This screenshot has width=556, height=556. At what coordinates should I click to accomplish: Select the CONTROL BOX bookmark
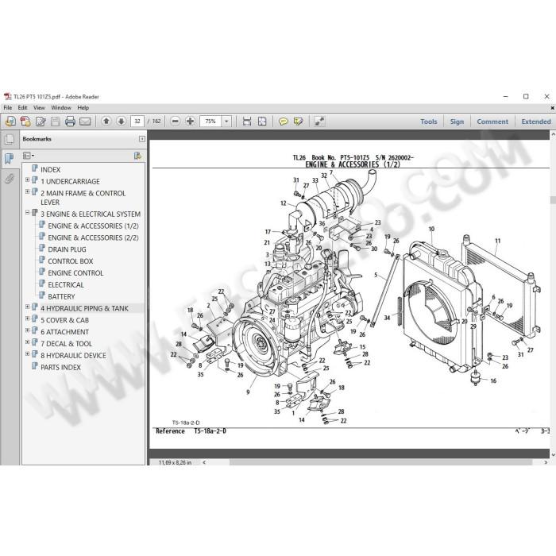pos(71,261)
